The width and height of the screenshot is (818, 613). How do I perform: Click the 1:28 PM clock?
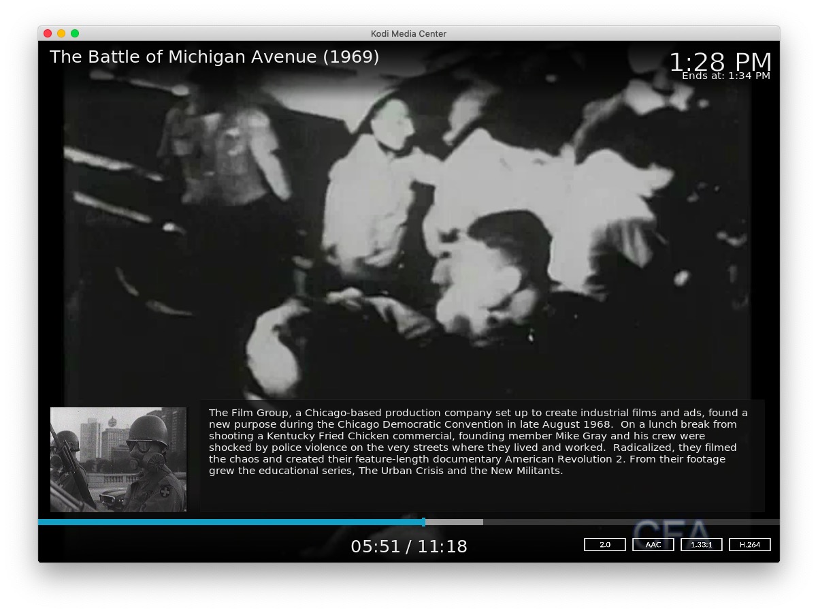pos(720,61)
